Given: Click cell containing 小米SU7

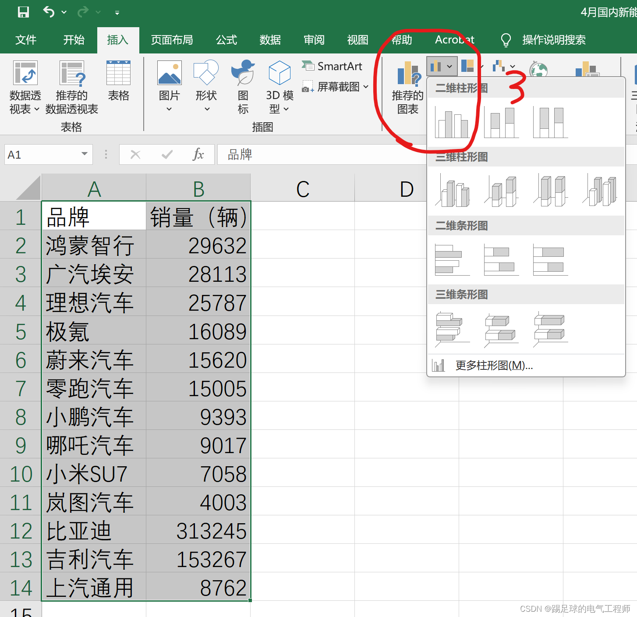Looking at the screenshot, I should (x=94, y=473).
